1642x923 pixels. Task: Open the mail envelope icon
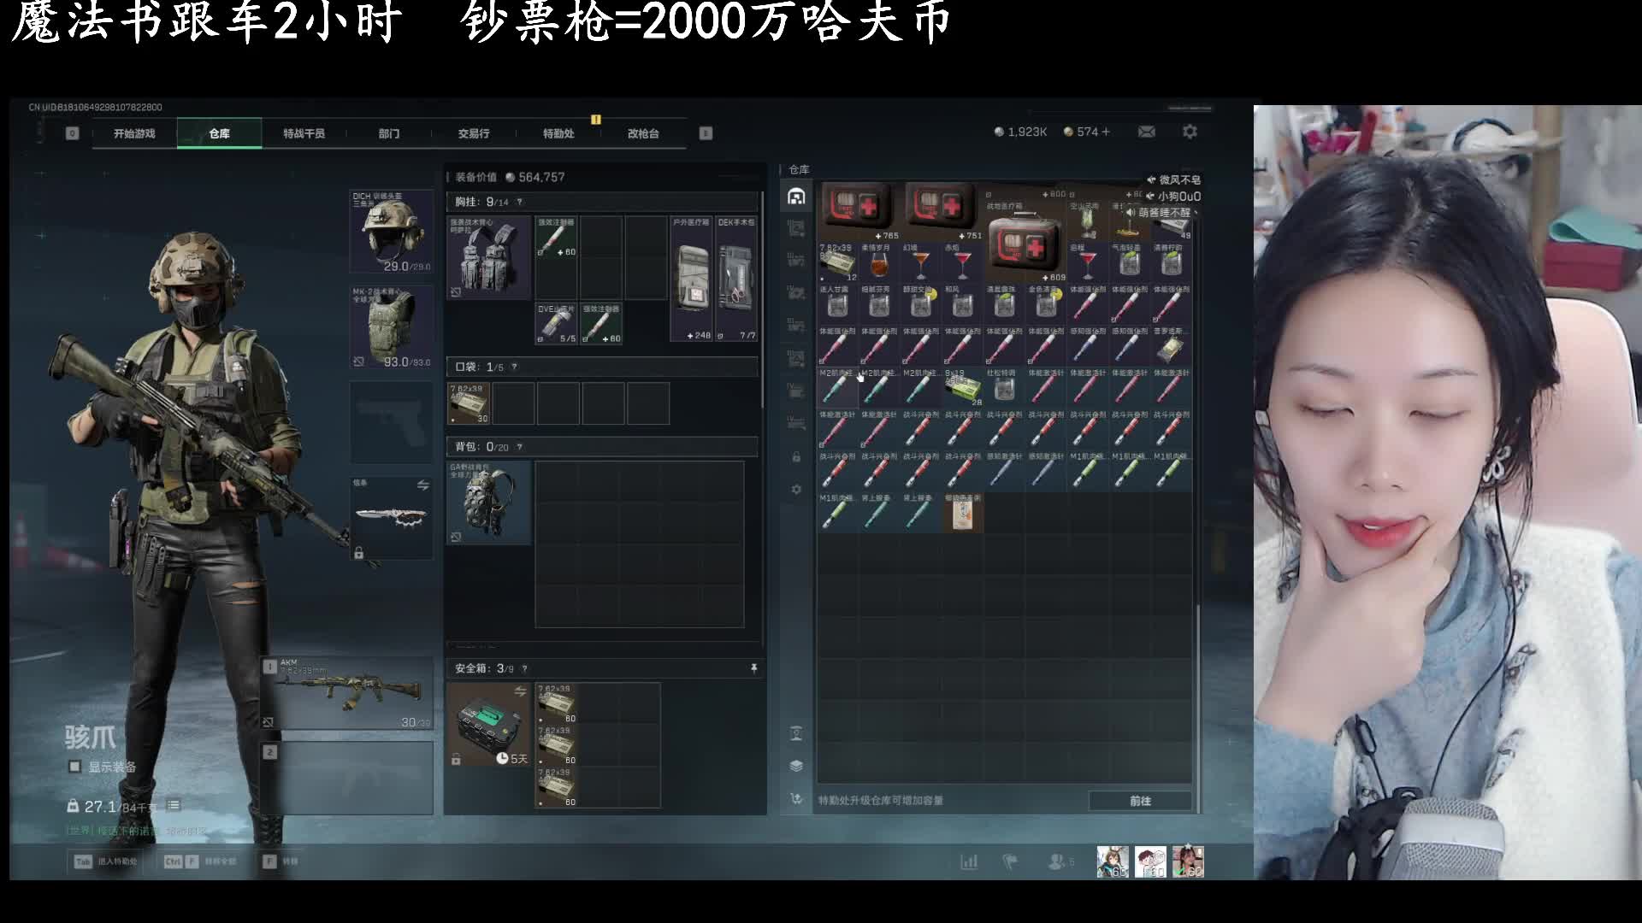[1147, 132]
